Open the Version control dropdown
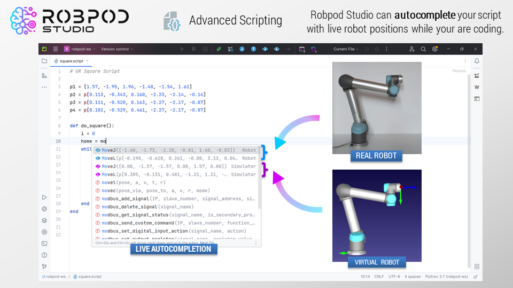 point(117,49)
